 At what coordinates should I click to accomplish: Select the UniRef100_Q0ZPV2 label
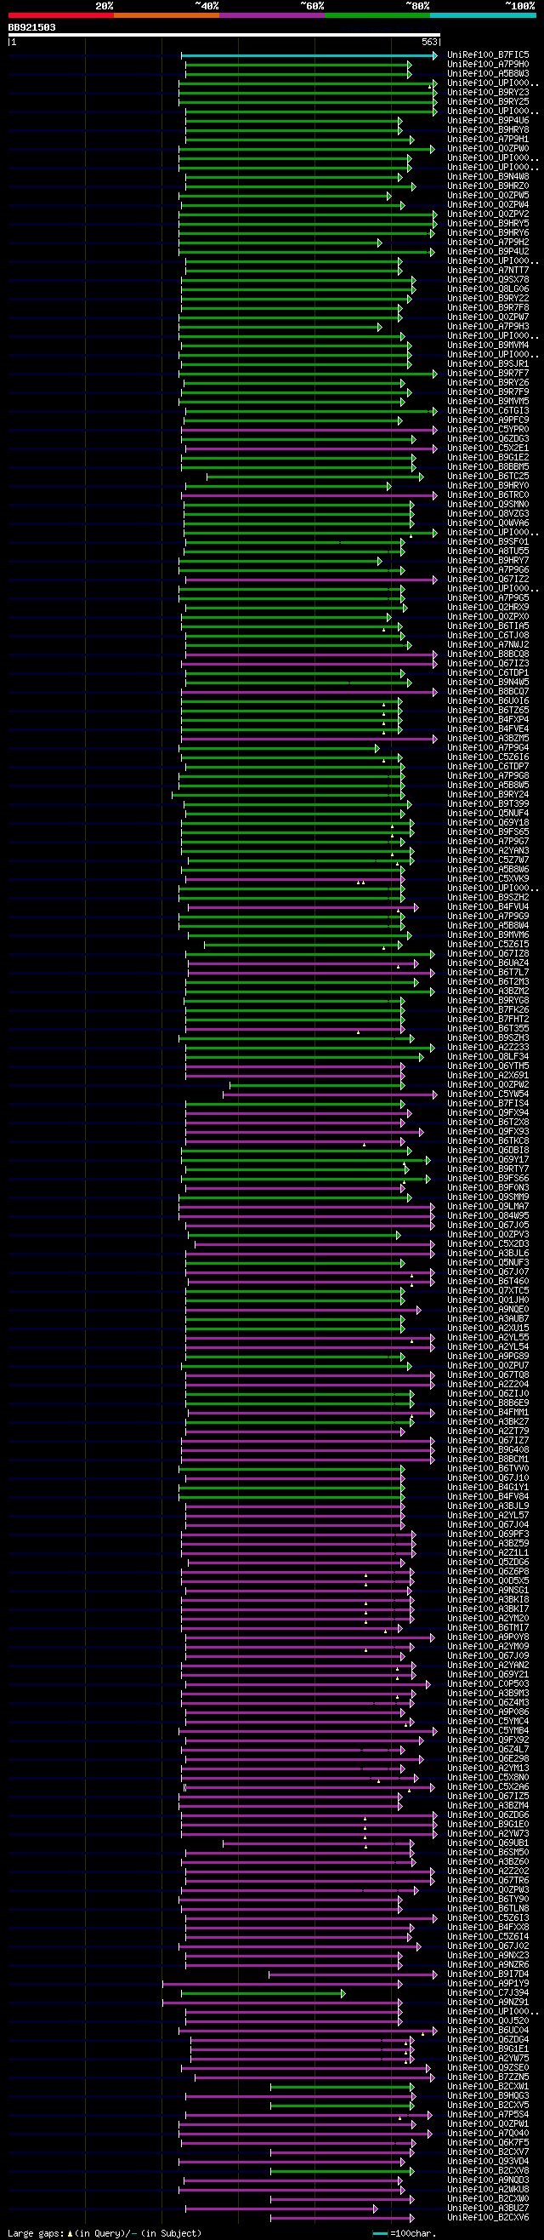pos(489,214)
